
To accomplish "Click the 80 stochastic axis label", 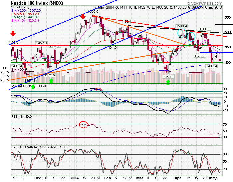I will tap(225, 154).
